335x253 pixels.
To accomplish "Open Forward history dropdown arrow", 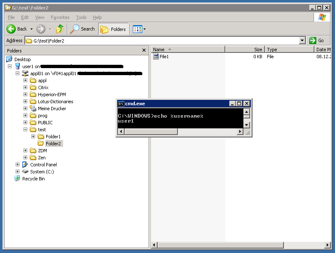I will click(x=50, y=29).
